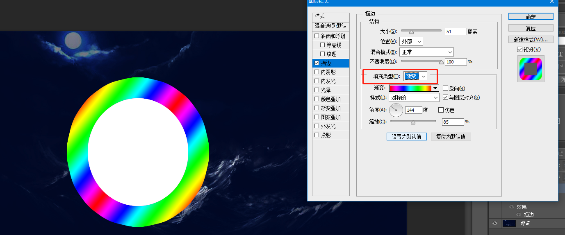Viewport: 565px width, 235px height.
Task: Open 混合选项:默认 settings
Action: 331,26
